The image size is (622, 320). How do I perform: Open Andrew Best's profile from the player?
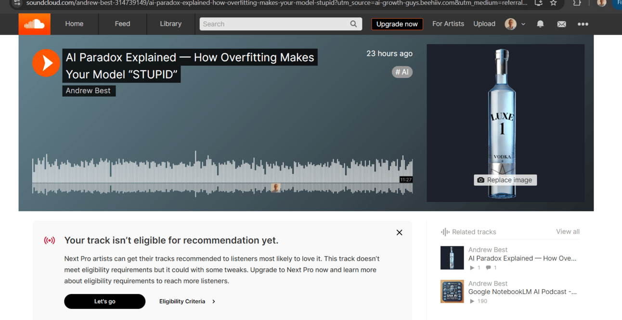[x=88, y=90]
